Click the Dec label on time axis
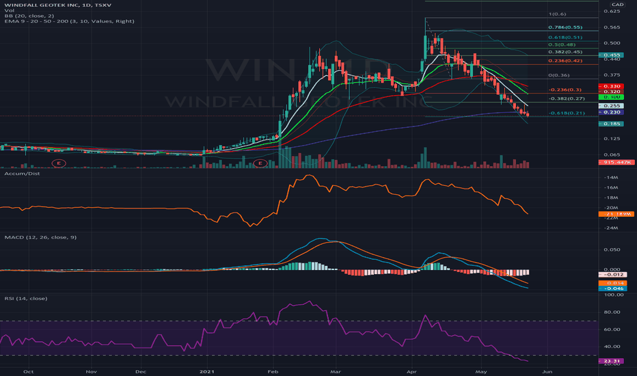637x376 pixels. 141,371
